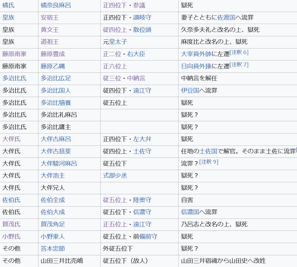Image resolution: width=297 pixels, height=267 pixels.
Task: Open the 陸奥守 link
Action: pos(142,200)
